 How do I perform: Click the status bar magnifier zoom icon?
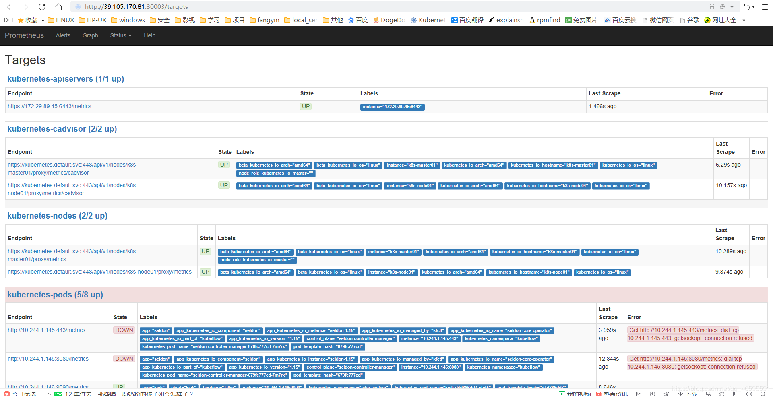[x=763, y=394]
